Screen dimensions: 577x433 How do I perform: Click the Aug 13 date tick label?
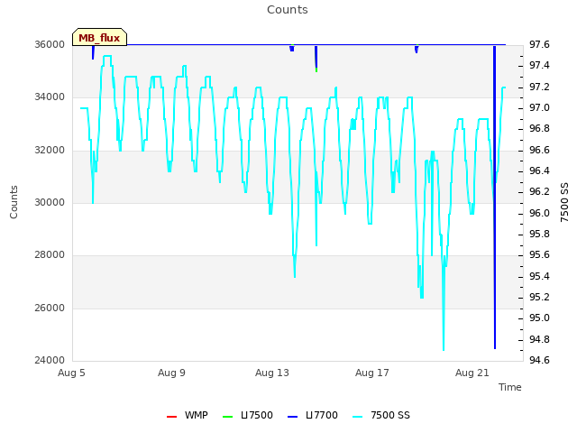272,373
